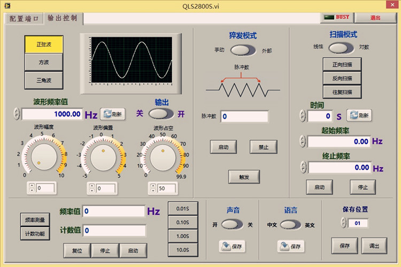Click the red 退出 exit button

click(376, 18)
